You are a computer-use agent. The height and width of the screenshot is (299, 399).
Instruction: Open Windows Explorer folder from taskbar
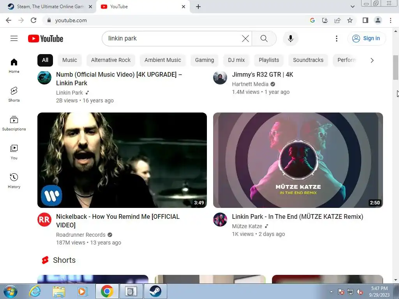pyautogui.click(x=59, y=291)
